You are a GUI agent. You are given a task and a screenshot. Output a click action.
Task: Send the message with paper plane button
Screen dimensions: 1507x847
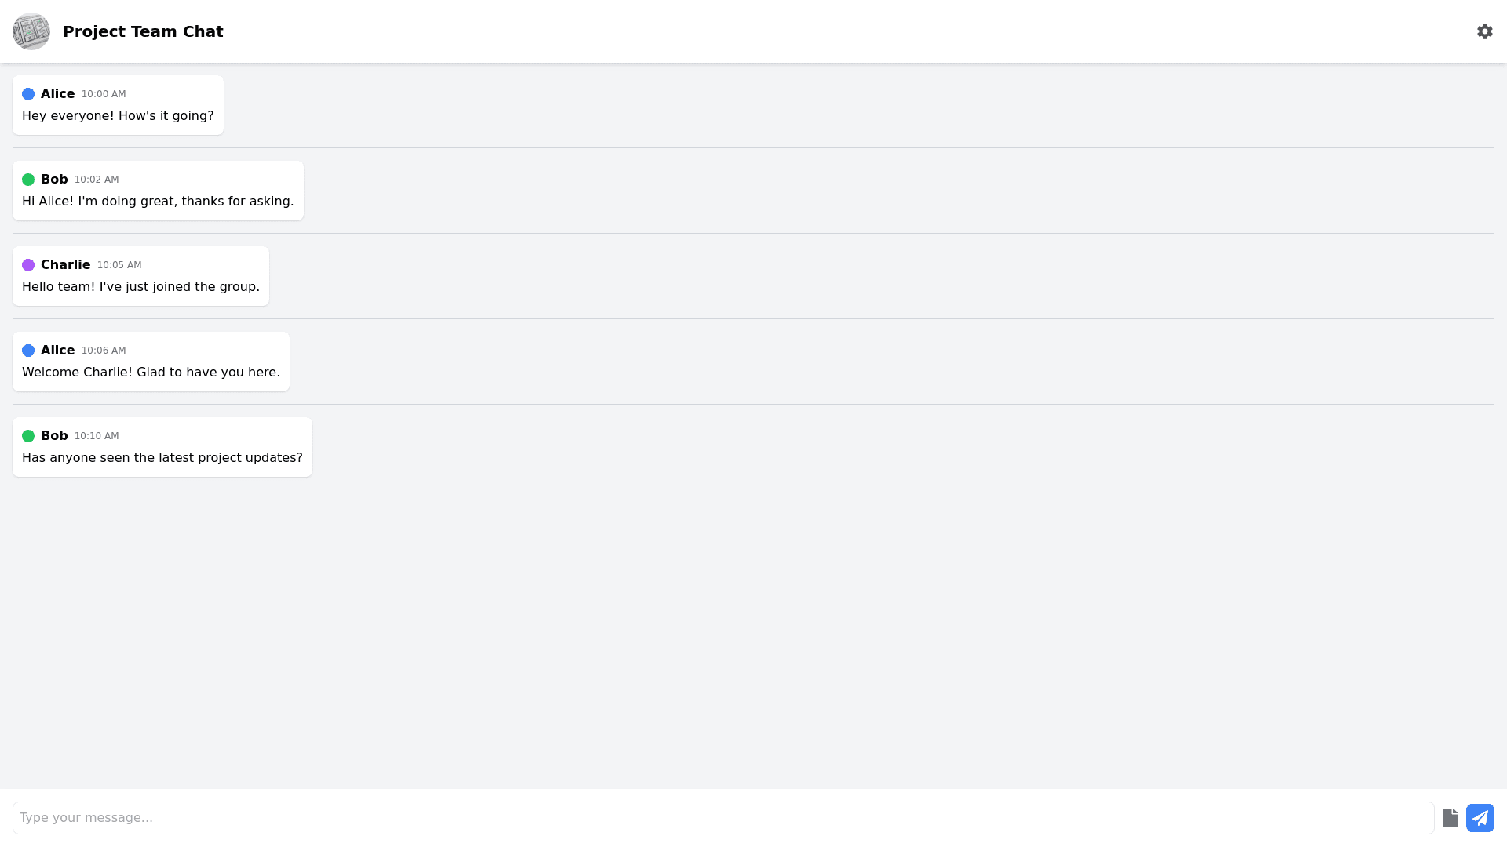coord(1480,818)
